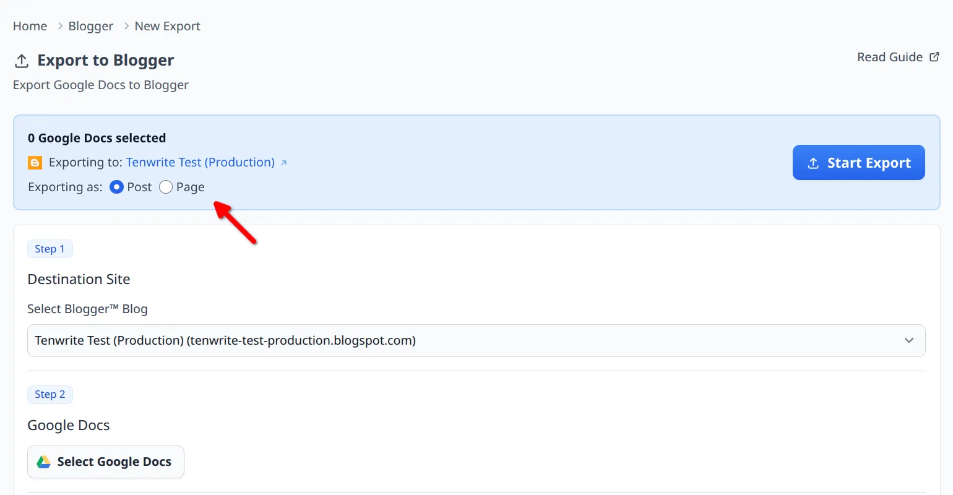Image resolution: width=953 pixels, height=495 pixels.
Task: Click the Select Google Docs button
Action: 105,461
